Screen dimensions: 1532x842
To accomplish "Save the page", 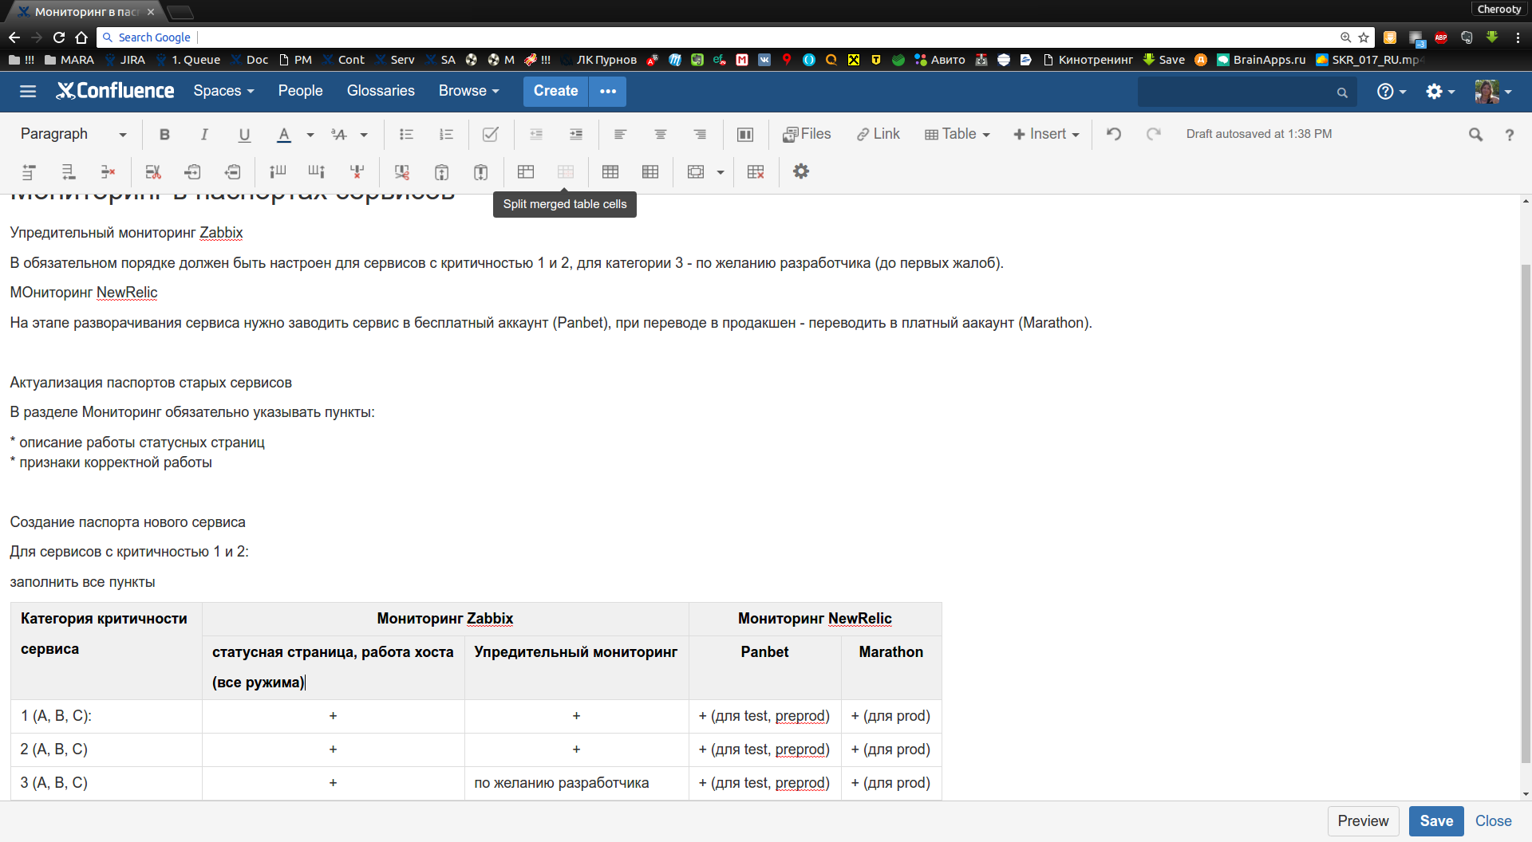I will click(x=1436, y=821).
